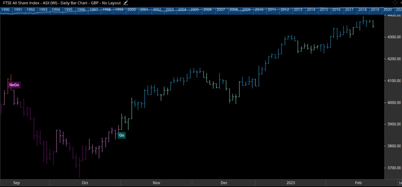
Task: Select the NoGo signal label on chart
Action: tap(14, 85)
